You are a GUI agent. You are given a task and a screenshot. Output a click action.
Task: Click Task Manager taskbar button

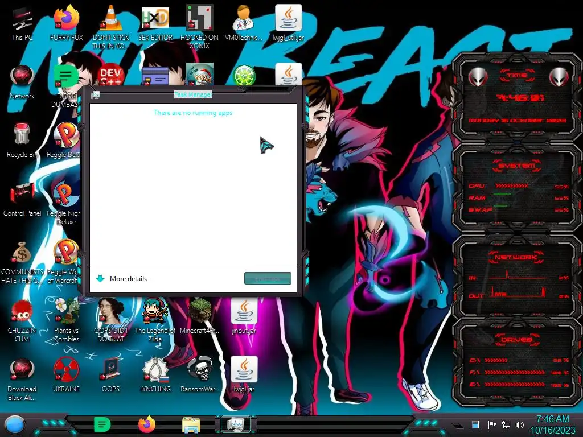tap(235, 424)
